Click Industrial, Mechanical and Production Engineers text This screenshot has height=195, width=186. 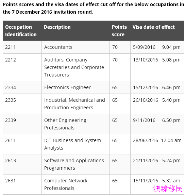pos(74,104)
